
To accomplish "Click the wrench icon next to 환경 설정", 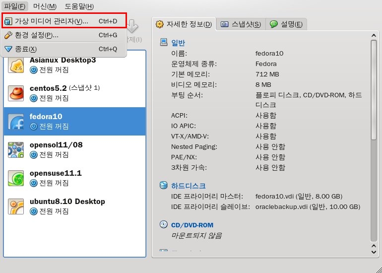I will pos(8,35).
